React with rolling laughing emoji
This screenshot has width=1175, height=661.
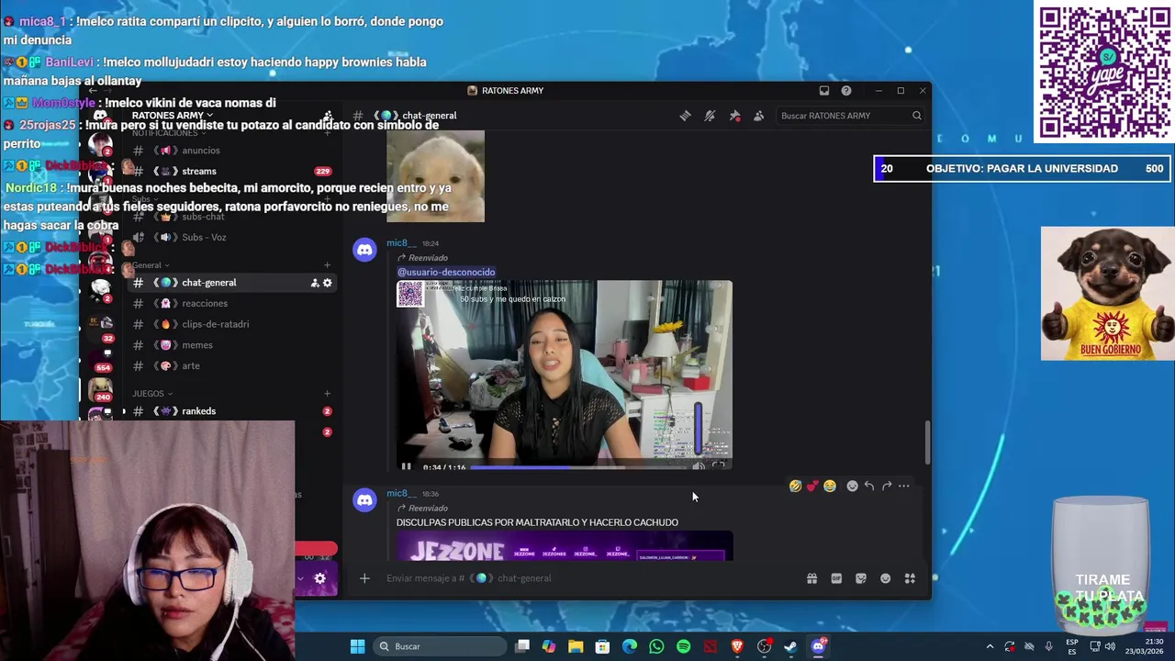pos(795,486)
